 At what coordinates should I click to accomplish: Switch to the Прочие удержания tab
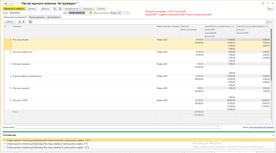pos(36,17)
